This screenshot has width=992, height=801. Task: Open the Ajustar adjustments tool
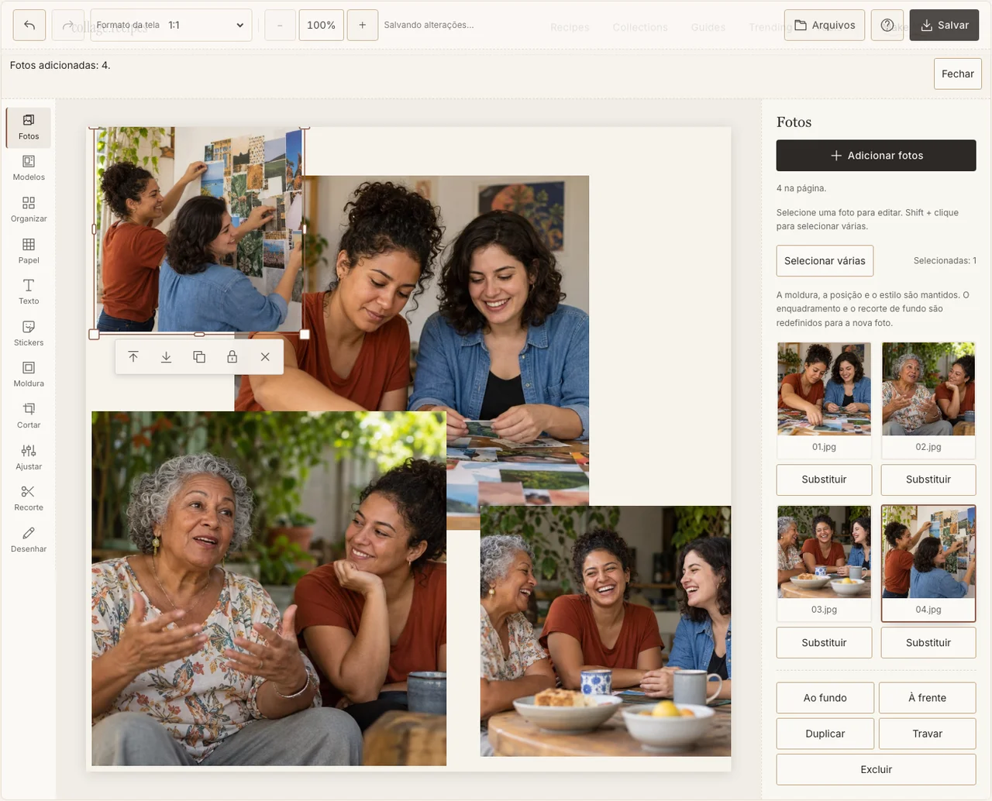pyautogui.click(x=29, y=457)
